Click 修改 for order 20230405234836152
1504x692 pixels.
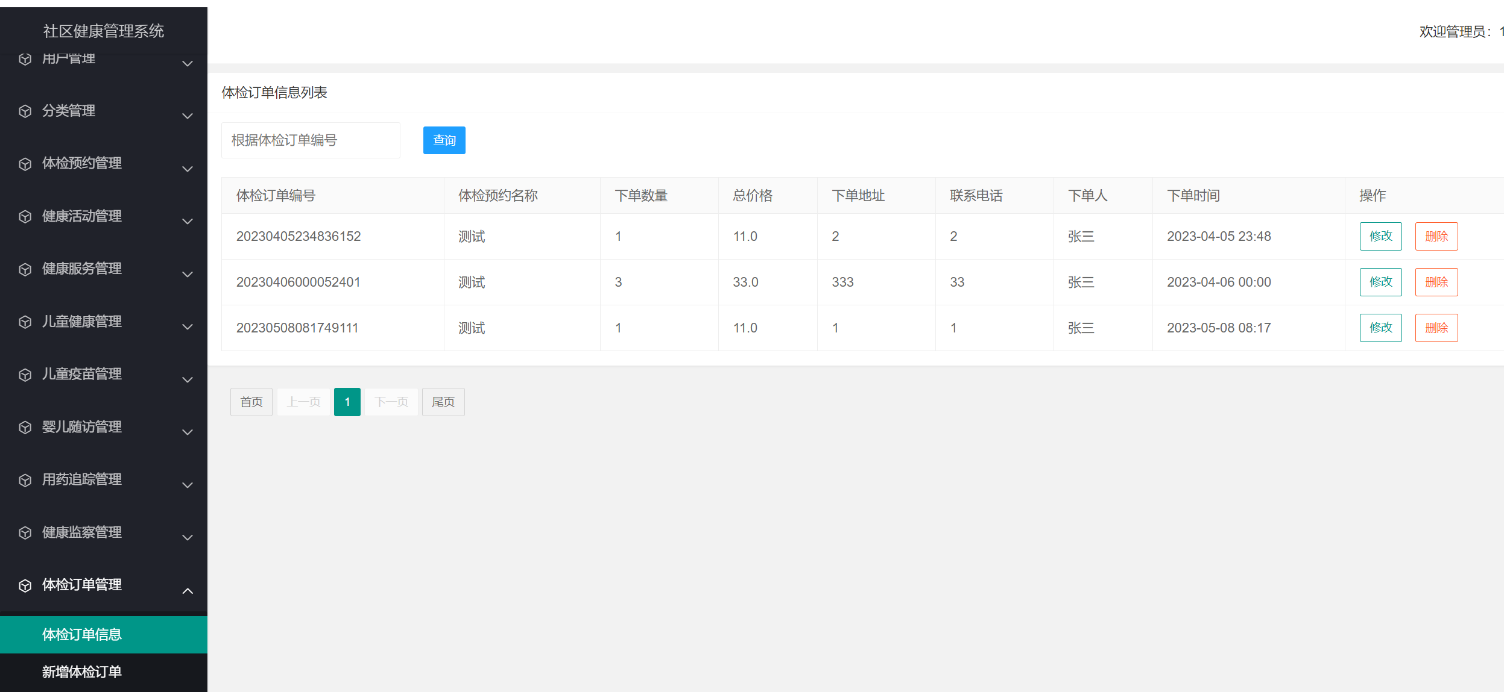[x=1380, y=236]
